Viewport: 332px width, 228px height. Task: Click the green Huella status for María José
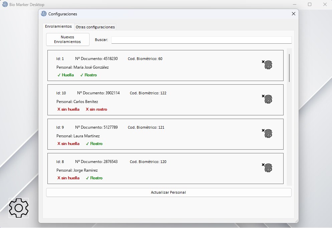coord(66,75)
